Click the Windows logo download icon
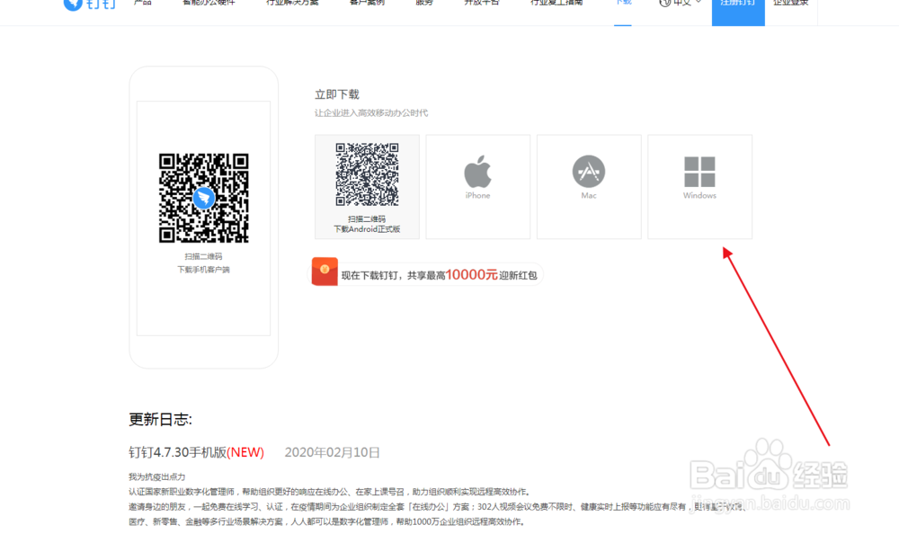Image resolution: width=899 pixels, height=534 pixels. [x=699, y=172]
